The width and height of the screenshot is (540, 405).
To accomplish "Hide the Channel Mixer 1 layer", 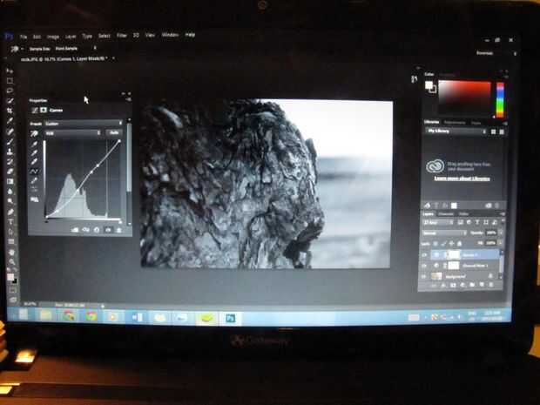I will [424, 266].
